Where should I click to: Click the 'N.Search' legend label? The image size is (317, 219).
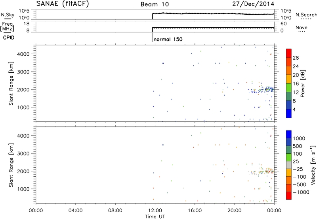point(306,15)
